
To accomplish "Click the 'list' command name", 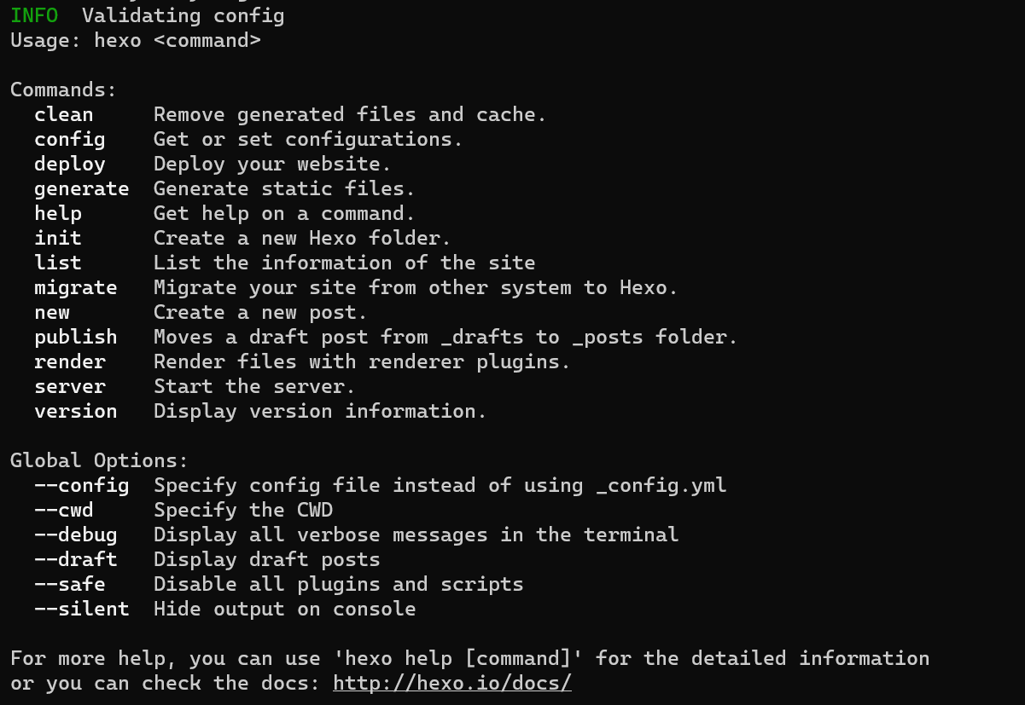I will [x=58, y=263].
